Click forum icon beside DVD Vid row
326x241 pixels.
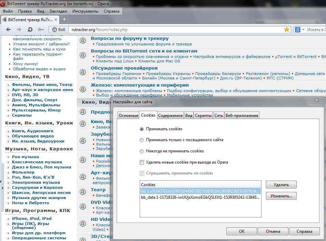pyautogui.click(x=83, y=206)
